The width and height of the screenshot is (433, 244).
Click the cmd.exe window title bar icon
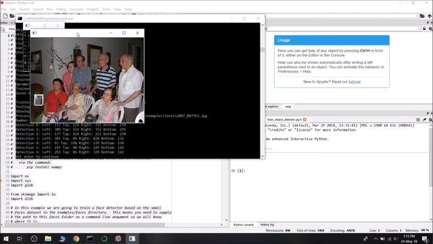point(20,18)
